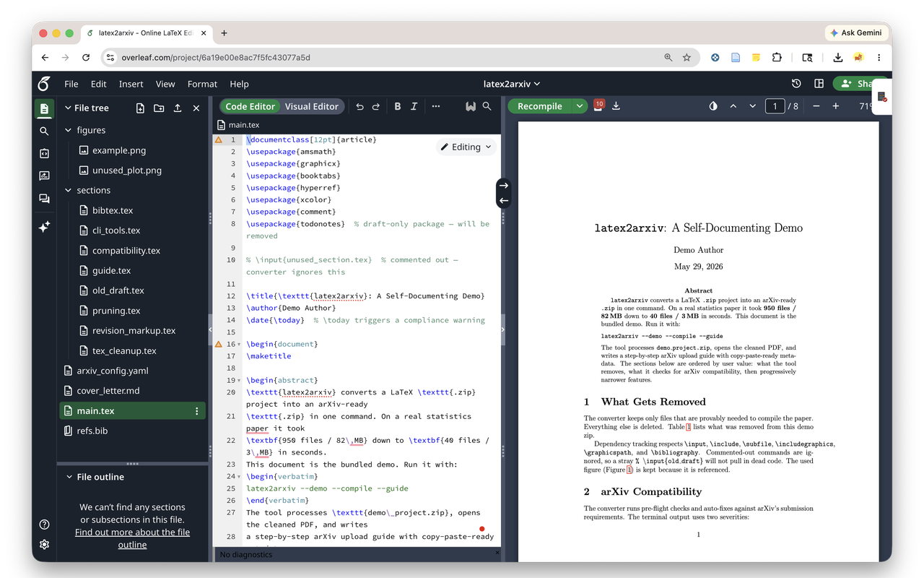Viewport: 924px width, 578px height.
Task: Close the file tree panel
Action: pyautogui.click(x=196, y=108)
